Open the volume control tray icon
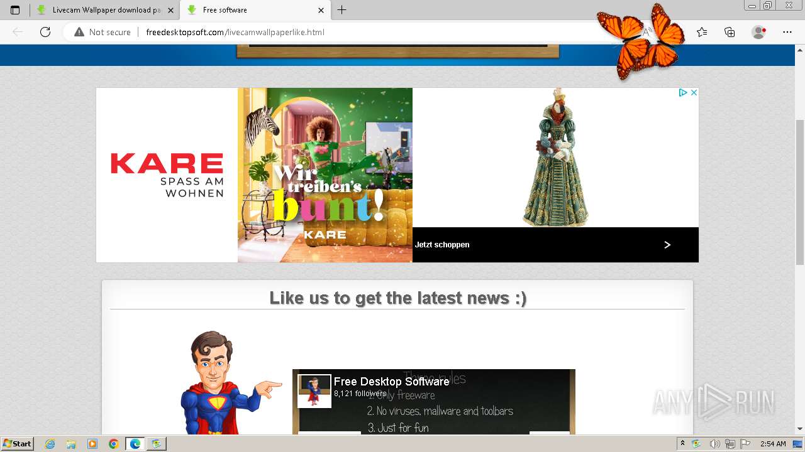805x452 pixels. pos(715,444)
